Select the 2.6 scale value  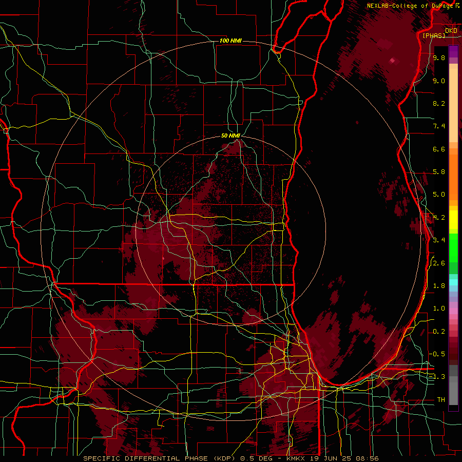click(x=439, y=263)
